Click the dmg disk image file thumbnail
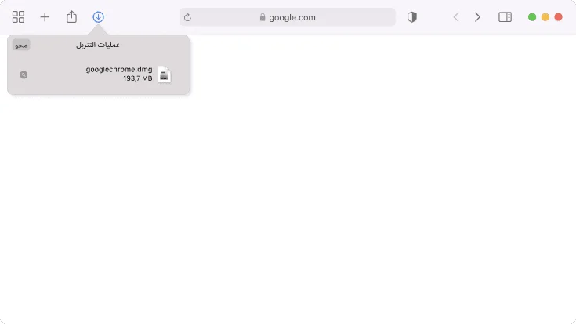This screenshot has height=324, width=576. point(164,75)
